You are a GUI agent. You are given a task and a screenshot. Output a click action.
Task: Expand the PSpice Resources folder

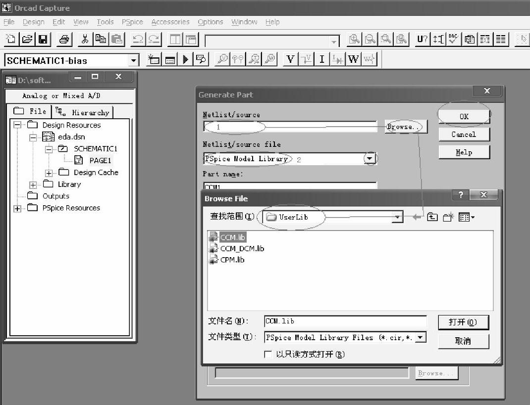(x=17, y=209)
